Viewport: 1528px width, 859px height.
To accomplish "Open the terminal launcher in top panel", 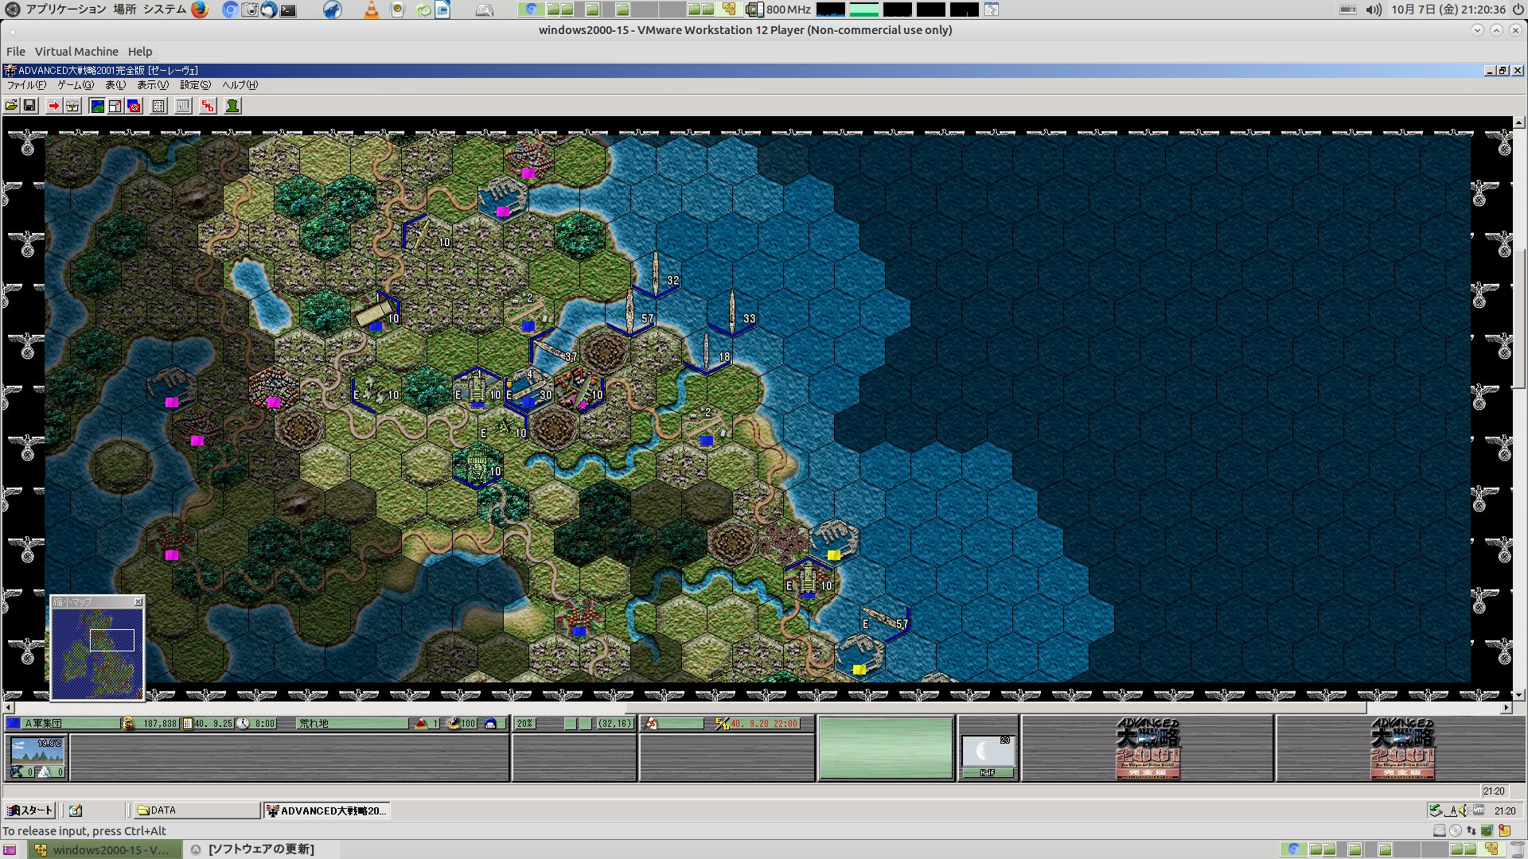I will coord(289,10).
